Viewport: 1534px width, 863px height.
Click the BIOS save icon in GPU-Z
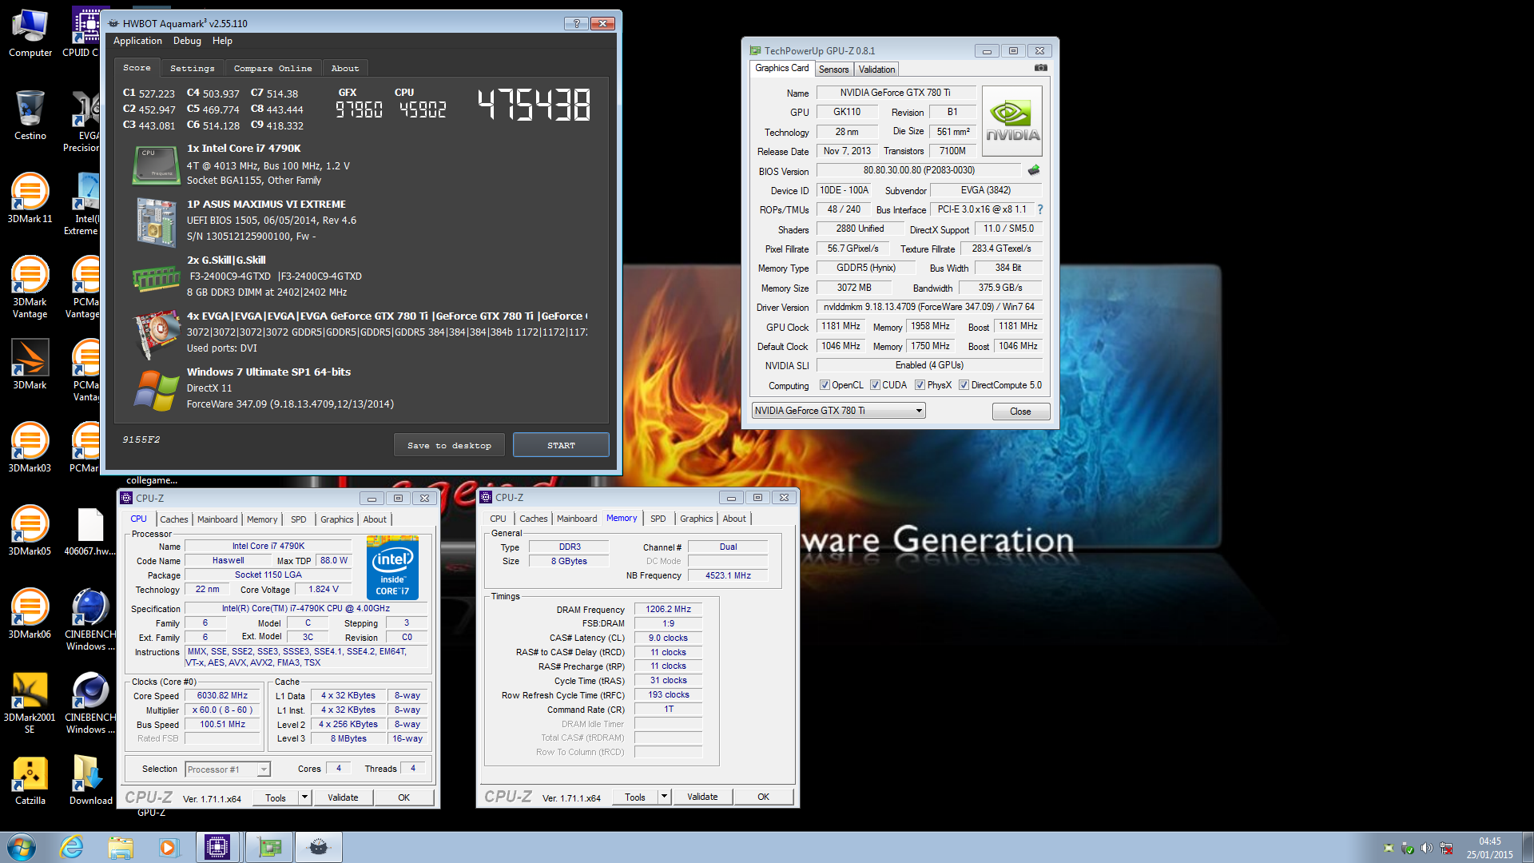point(1034,170)
